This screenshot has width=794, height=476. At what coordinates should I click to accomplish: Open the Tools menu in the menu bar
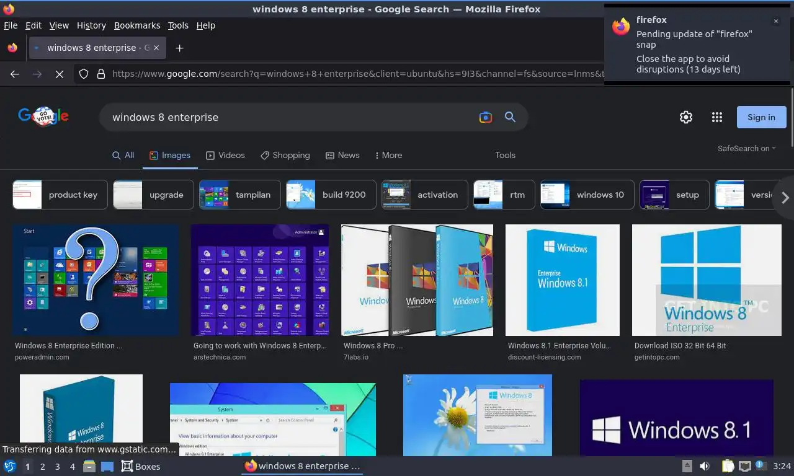(178, 25)
